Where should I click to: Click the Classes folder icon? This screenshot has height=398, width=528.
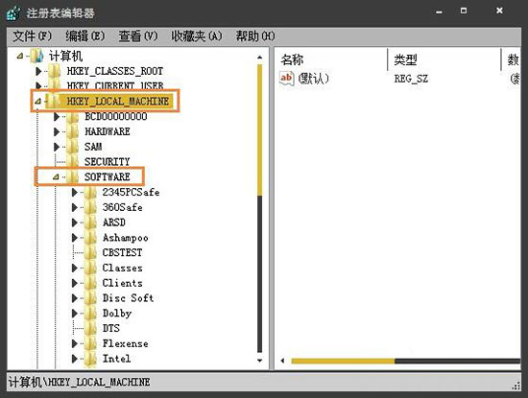pos(90,268)
